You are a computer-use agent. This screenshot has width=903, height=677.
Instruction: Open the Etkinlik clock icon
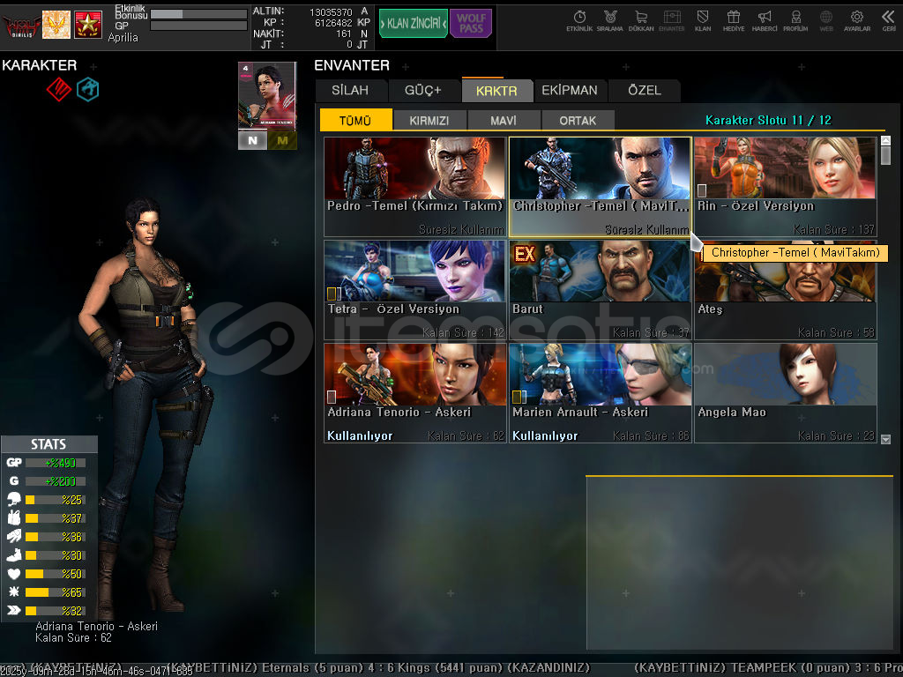[x=579, y=21]
